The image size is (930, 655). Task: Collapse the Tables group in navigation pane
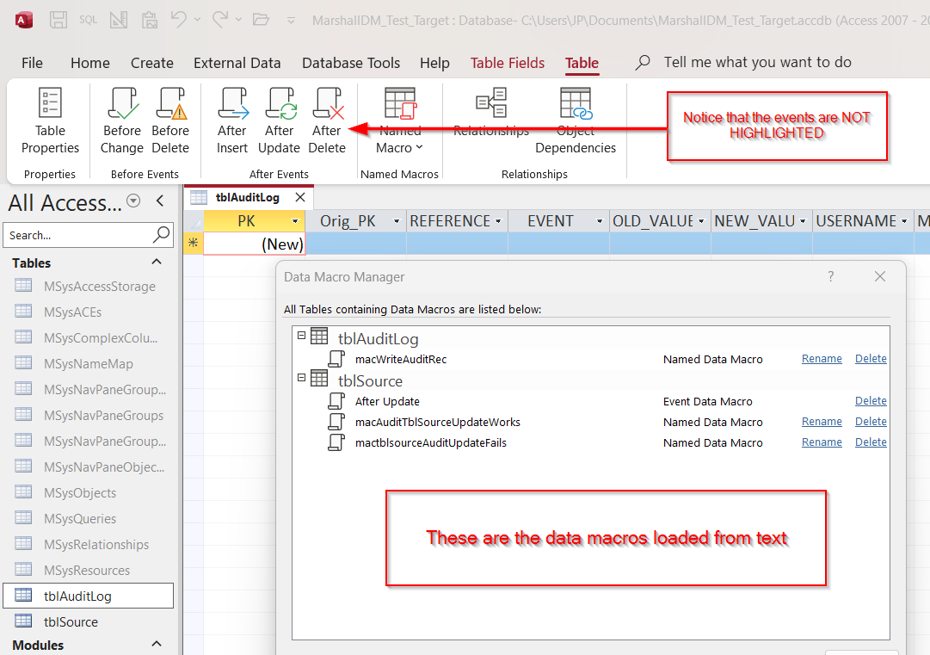[x=157, y=263]
